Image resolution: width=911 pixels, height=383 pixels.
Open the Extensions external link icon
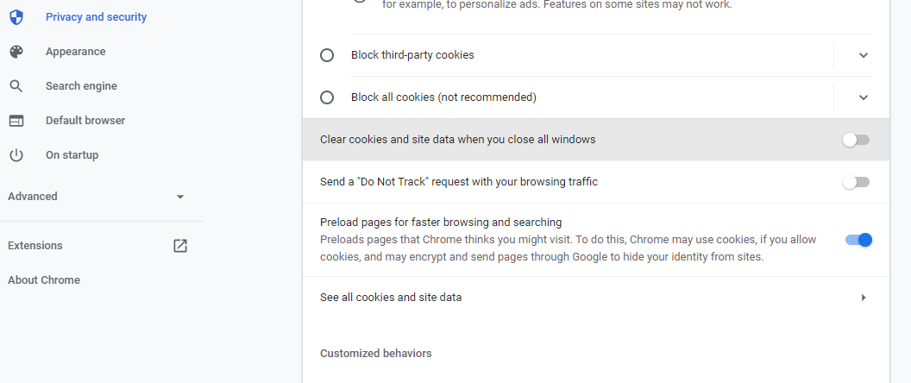180,246
